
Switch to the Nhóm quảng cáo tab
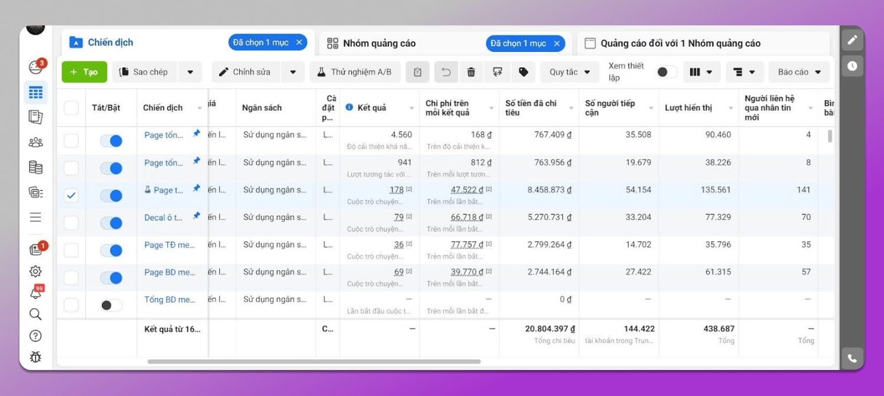[380, 43]
